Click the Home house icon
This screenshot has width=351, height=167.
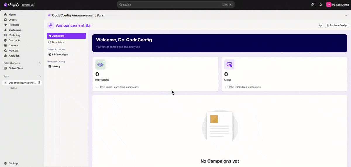coord(6,15)
